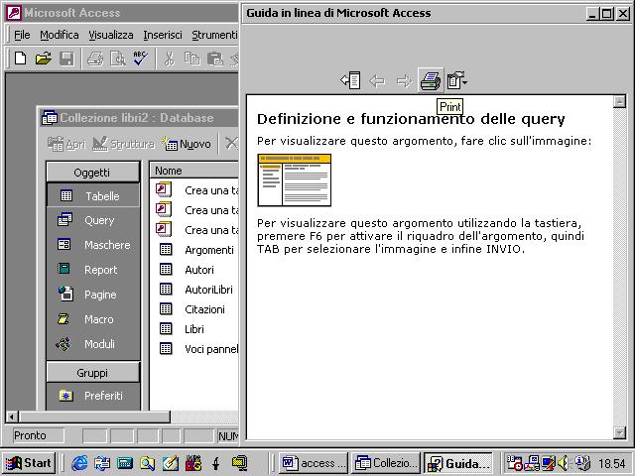Select the Voci pannel... table

(197, 349)
